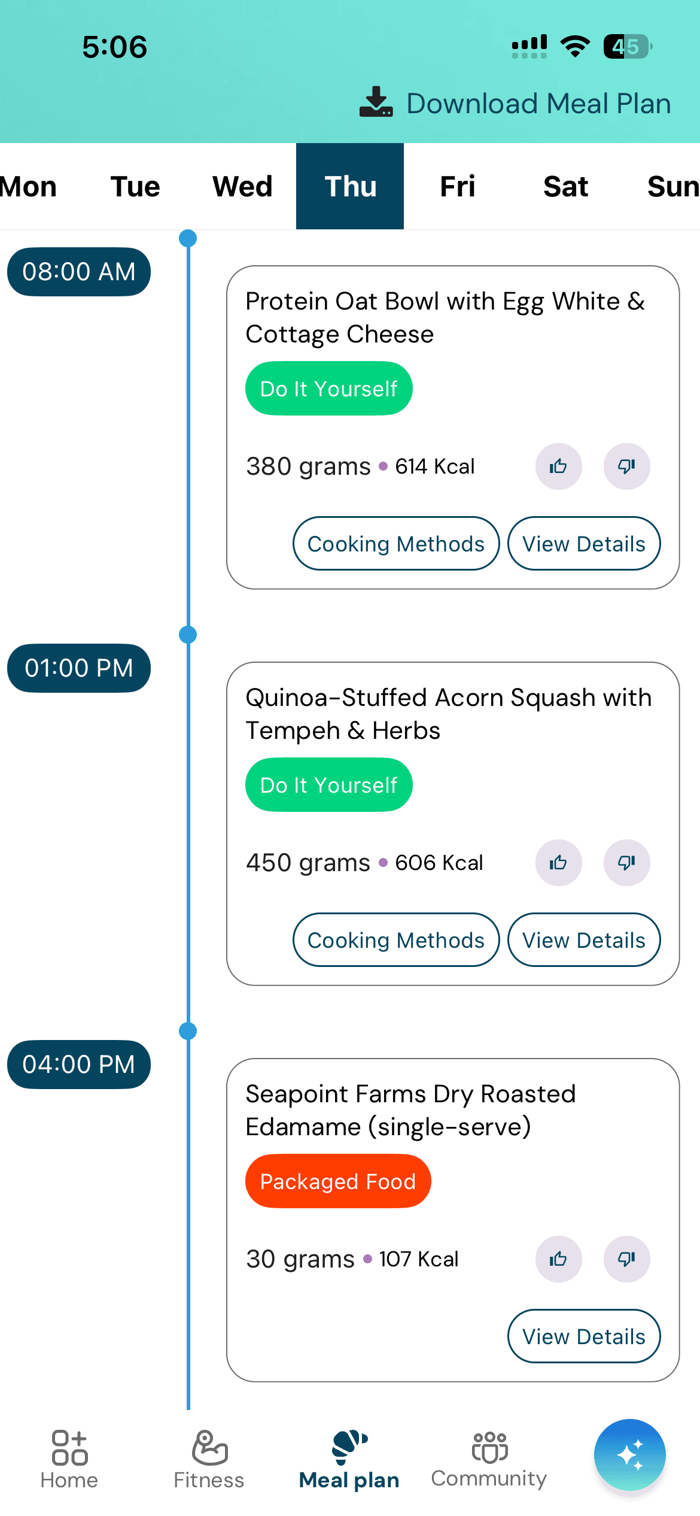Click the Download Meal Plan link
This screenshot has width=700, height=1516.
point(538,103)
